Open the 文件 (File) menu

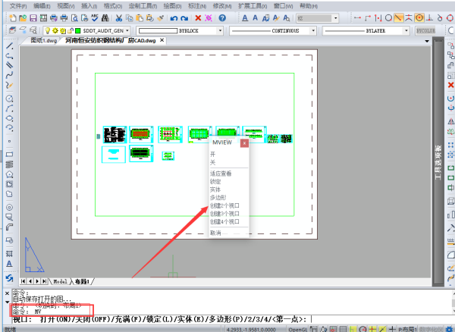coord(17,6)
